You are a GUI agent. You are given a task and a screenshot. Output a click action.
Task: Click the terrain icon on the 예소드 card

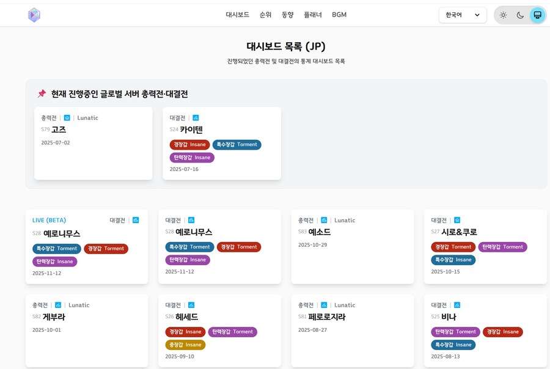[323, 220]
